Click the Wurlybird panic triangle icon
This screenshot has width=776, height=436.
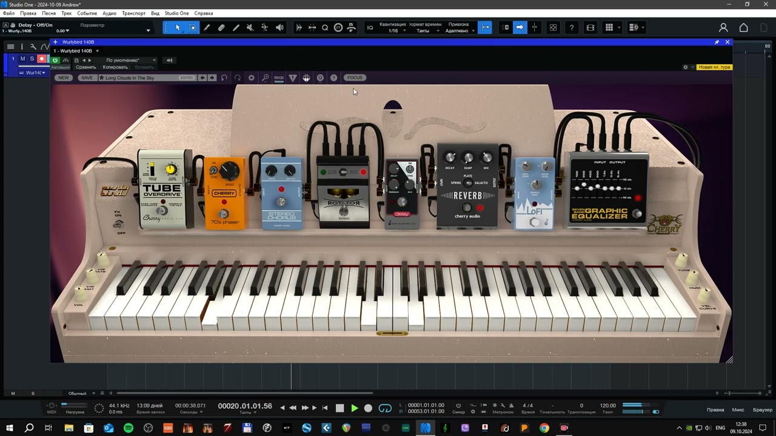point(293,78)
